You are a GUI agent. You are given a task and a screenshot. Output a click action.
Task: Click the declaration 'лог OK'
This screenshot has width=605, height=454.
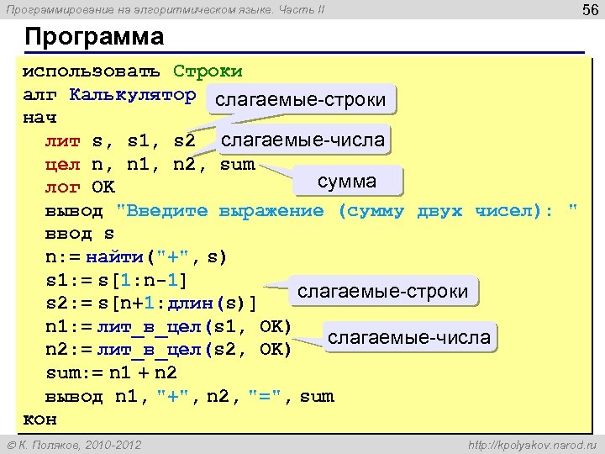(x=80, y=187)
